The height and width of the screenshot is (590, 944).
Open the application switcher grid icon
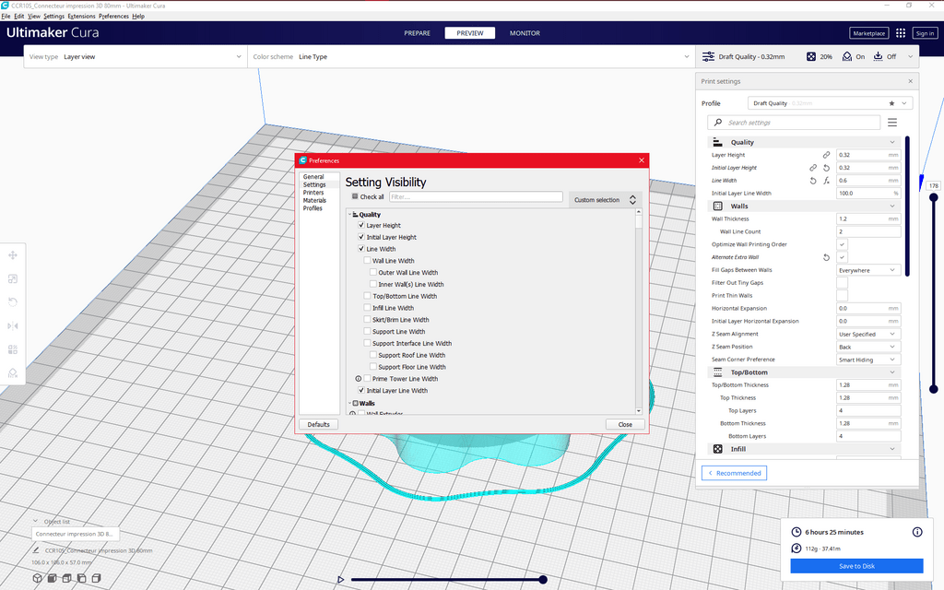901,33
